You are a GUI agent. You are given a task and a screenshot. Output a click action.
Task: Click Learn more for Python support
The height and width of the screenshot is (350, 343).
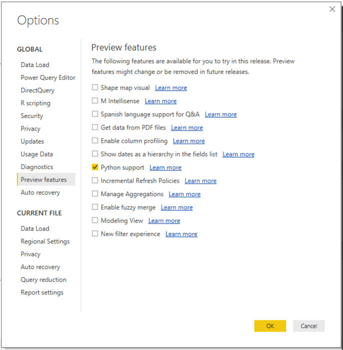pyautogui.click(x=165, y=168)
